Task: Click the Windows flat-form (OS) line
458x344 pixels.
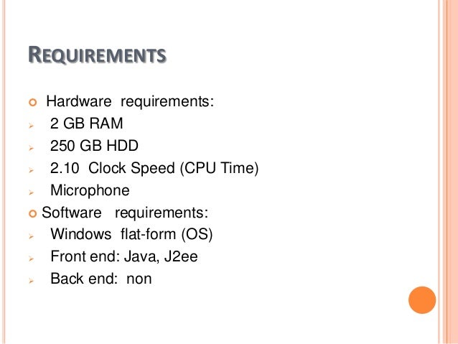Action: pyautogui.click(x=132, y=234)
